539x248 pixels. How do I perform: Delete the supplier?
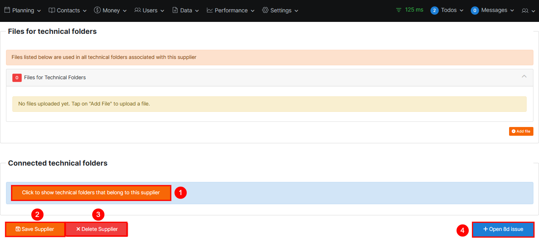click(97, 229)
